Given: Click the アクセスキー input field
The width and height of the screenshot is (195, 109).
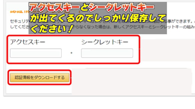Looking at the screenshot, I should [36, 53].
